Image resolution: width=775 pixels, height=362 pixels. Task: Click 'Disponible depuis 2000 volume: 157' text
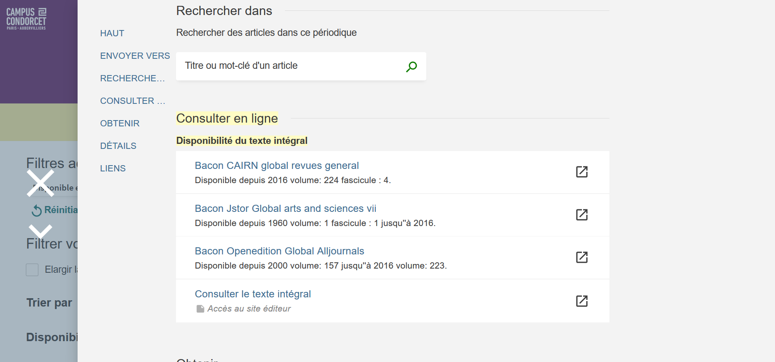click(x=267, y=266)
